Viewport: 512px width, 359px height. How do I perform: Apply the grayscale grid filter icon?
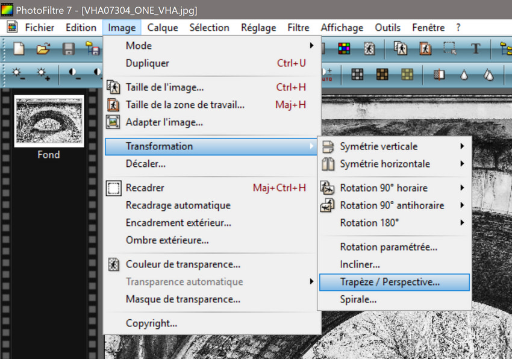[x=357, y=75]
